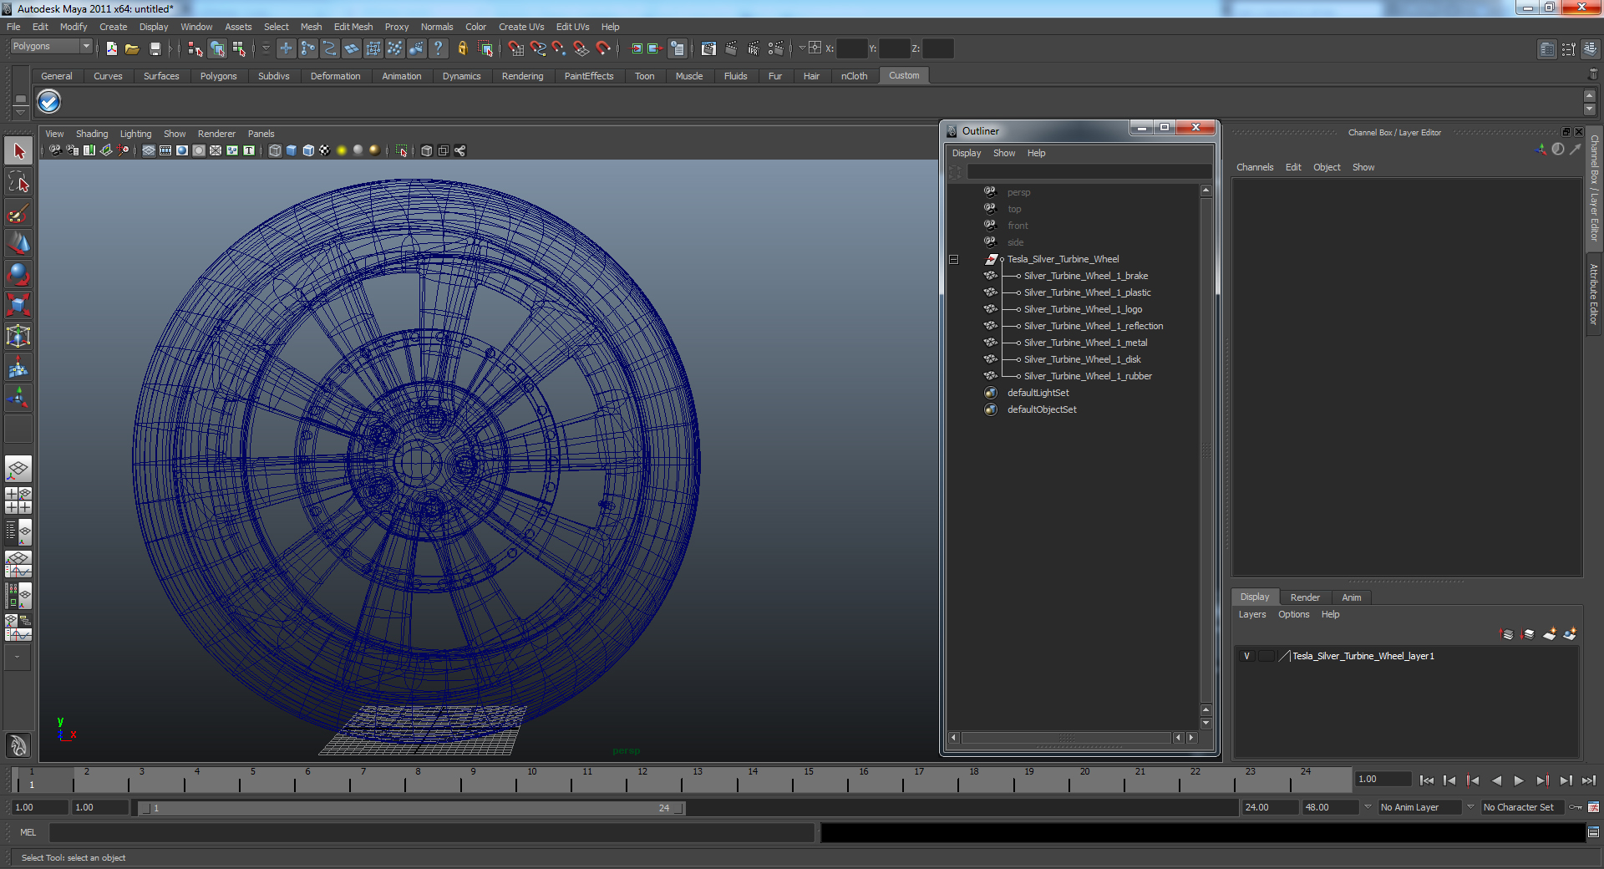The height and width of the screenshot is (869, 1604).
Task: Open the Polygons menu set dropdown
Action: point(51,47)
